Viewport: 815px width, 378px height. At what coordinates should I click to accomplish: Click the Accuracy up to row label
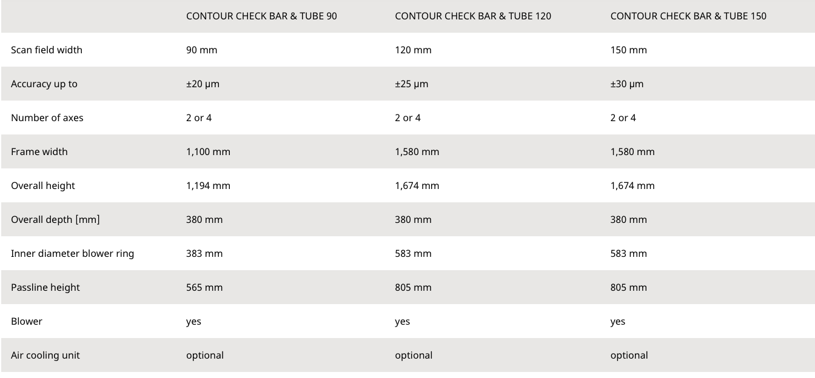click(44, 84)
